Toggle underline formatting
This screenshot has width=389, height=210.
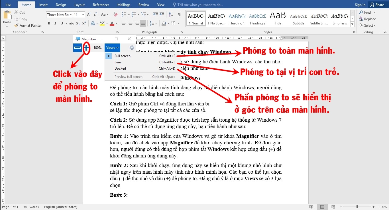coord(62,23)
